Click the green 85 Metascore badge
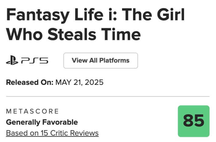Viewport: 216px width, 142px height. (x=193, y=121)
